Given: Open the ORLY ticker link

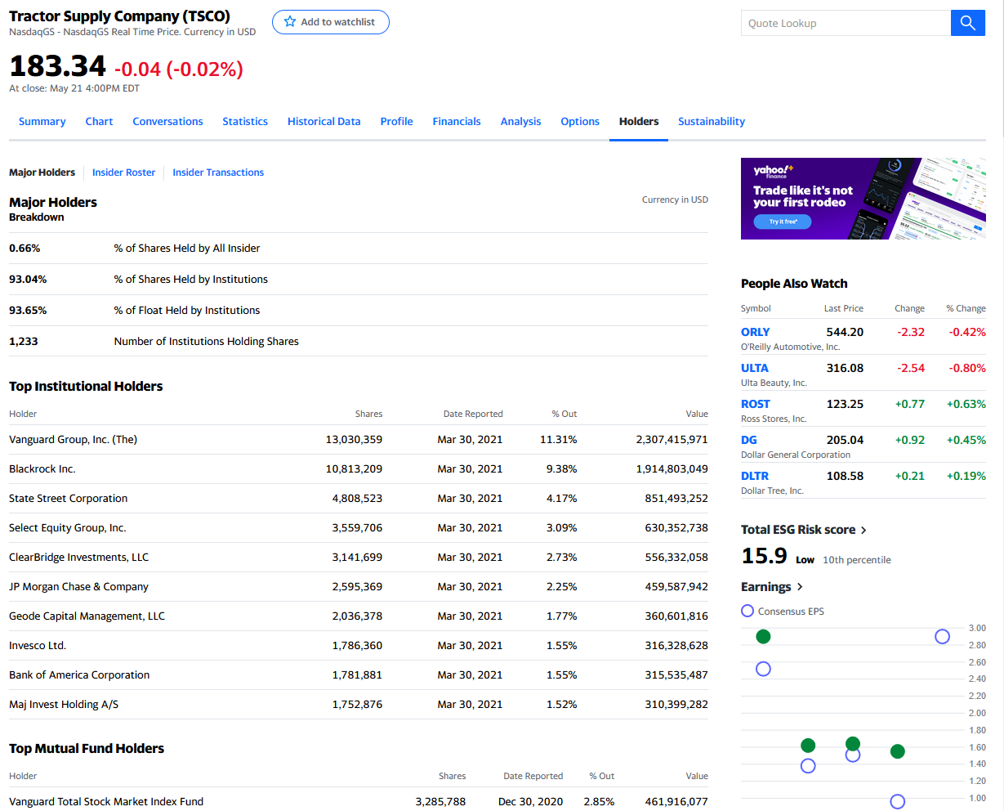Looking at the screenshot, I should pyautogui.click(x=756, y=332).
